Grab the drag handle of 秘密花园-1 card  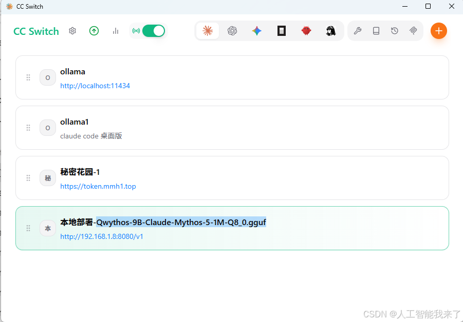28,178
